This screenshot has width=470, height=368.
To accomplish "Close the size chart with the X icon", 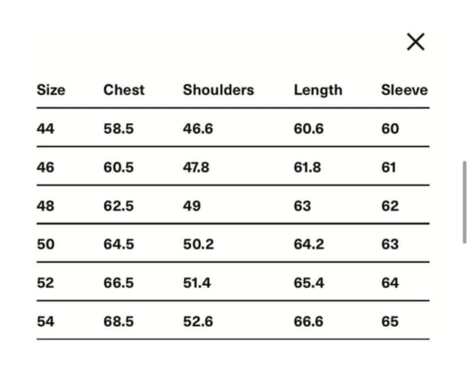I will (415, 42).
